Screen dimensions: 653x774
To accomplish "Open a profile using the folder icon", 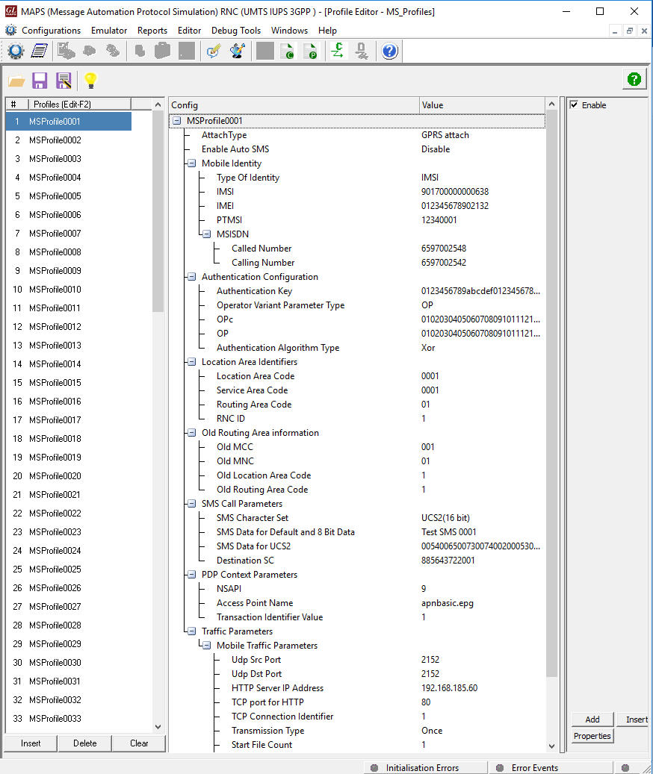I will (x=16, y=80).
